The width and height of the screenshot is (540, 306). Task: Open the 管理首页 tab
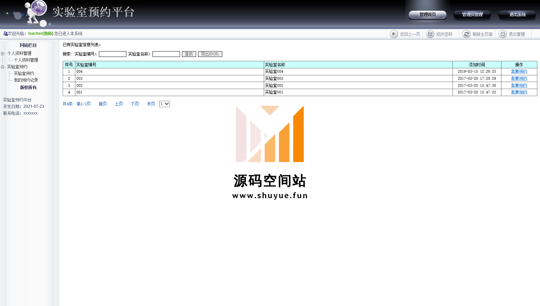427,14
